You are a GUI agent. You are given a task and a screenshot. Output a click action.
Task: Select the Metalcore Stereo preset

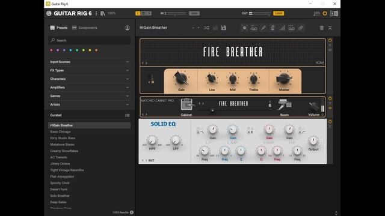(x=62, y=145)
